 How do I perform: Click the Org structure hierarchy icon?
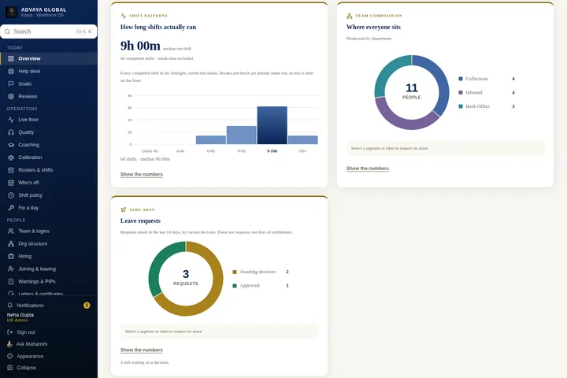[11, 244]
